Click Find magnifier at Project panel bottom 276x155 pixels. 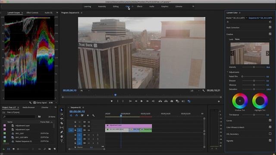[45, 149]
